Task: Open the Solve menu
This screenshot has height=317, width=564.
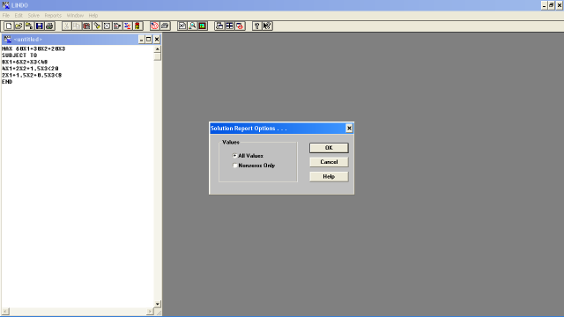Action: click(33, 16)
